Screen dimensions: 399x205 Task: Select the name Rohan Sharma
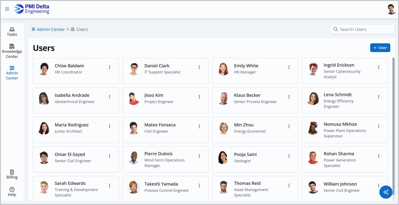click(339, 154)
